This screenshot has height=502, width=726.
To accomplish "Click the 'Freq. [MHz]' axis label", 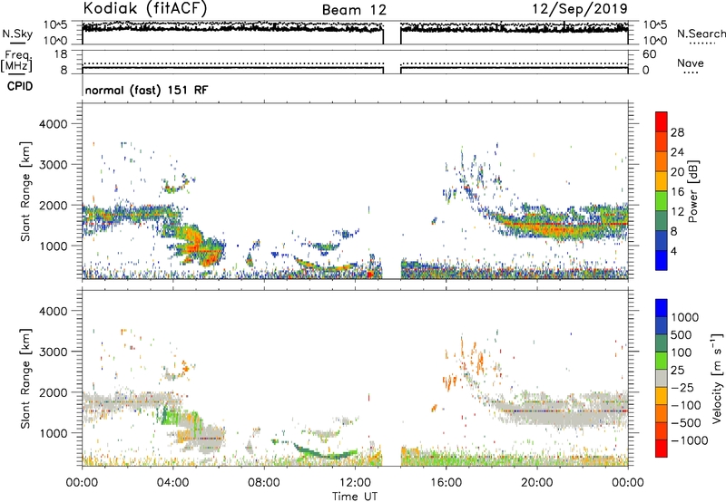I will (16, 62).
